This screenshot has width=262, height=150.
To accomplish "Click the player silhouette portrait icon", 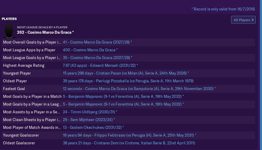I will click(x=9, y=30).
